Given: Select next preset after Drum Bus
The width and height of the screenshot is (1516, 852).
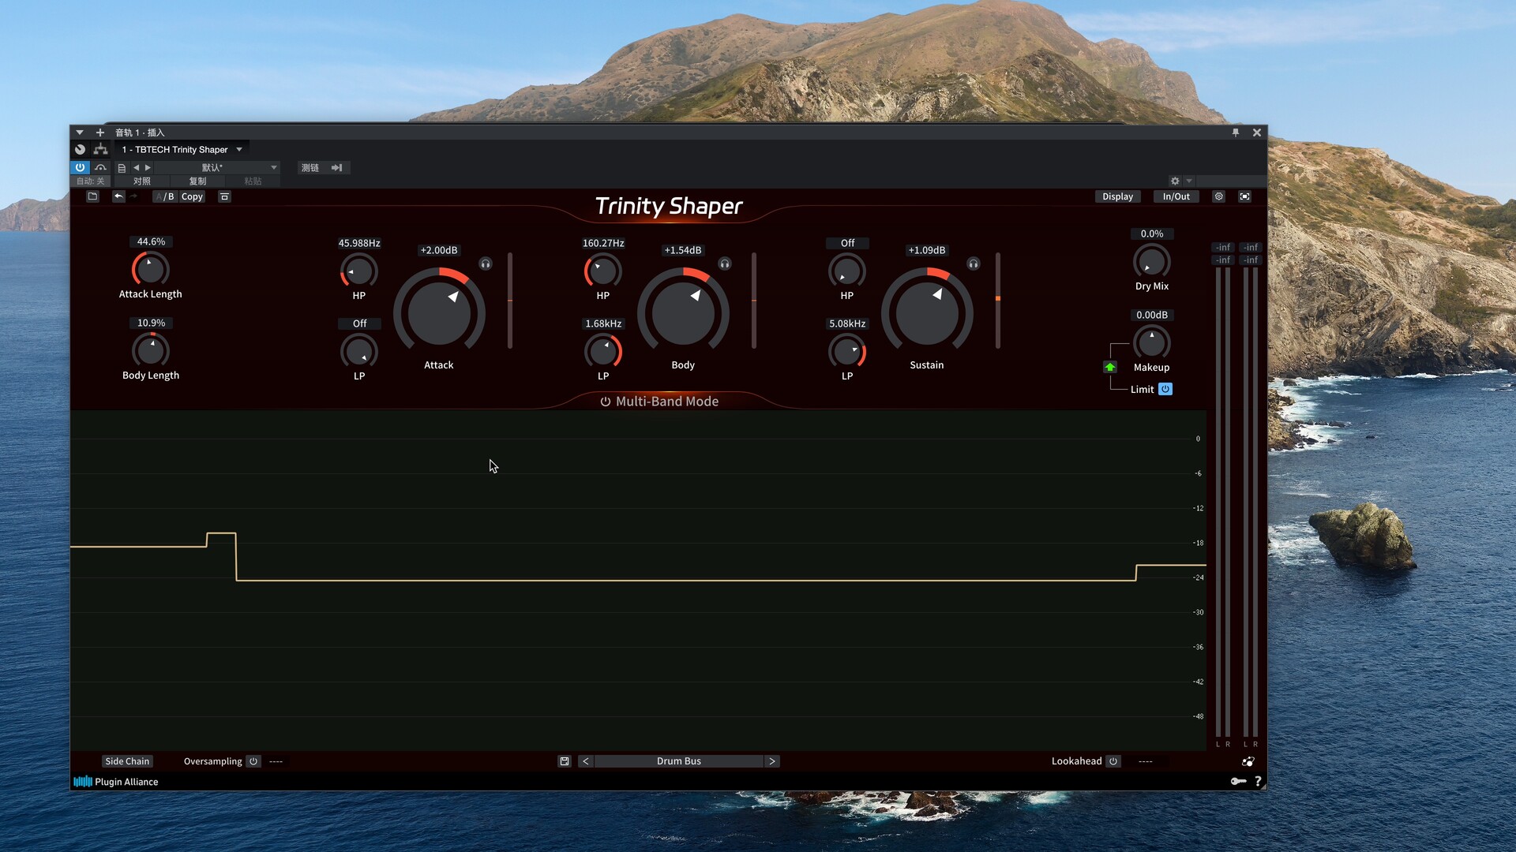Looking at the screenshot, I should pyautogui.click(x=772, y=761).
